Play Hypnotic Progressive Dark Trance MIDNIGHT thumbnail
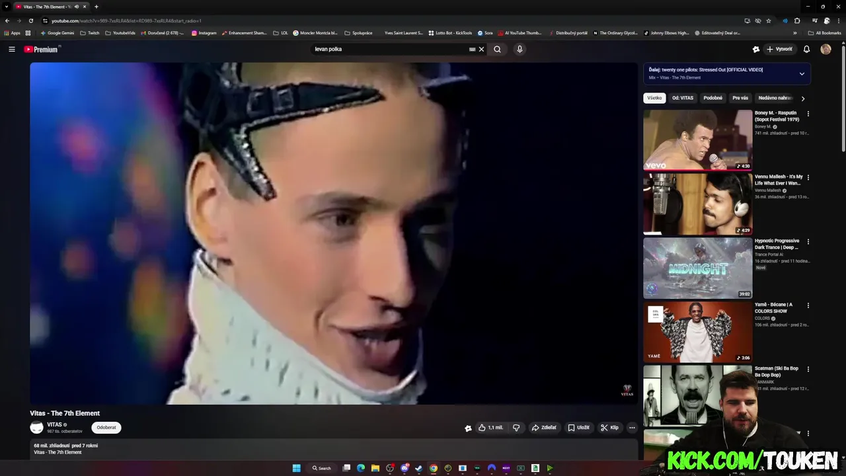This screenshot has width=846, height=476. pos(698,268)
